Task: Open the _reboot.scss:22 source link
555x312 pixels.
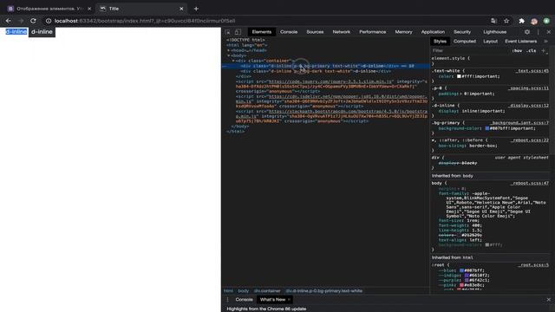Action: point(530,140)
